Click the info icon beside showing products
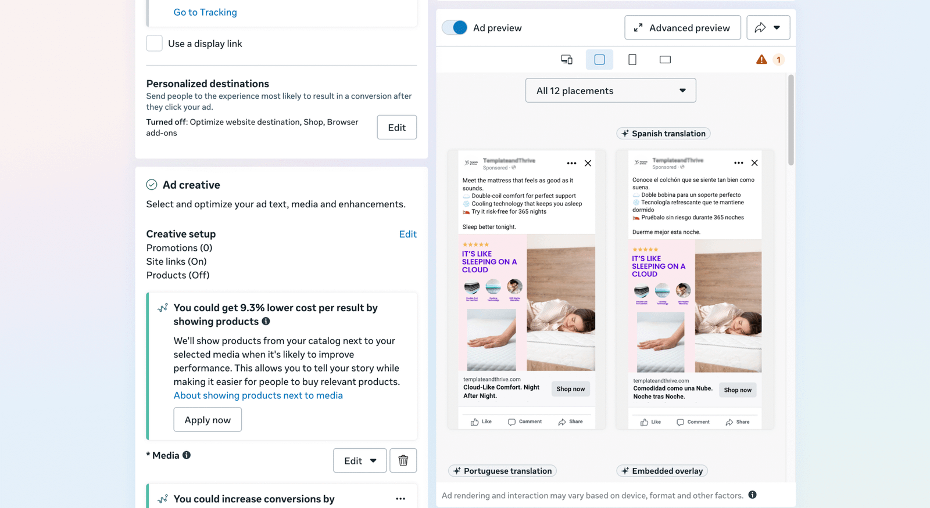 coord(266,321)
